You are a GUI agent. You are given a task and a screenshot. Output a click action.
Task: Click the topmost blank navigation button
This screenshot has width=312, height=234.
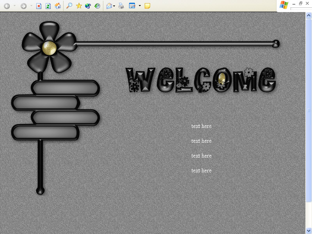tap(65, 88)
